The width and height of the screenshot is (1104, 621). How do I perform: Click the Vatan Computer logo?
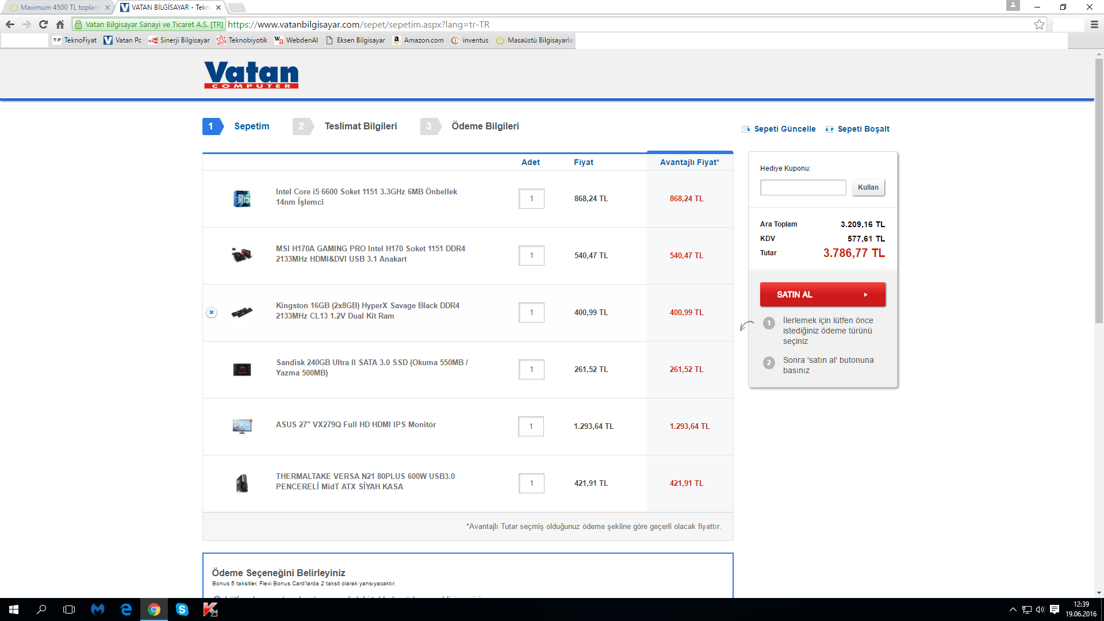[251, 75]
